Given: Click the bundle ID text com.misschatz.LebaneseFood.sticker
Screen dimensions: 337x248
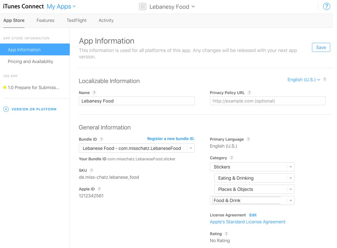Looking at the screenshot, I should coord(142,159).
